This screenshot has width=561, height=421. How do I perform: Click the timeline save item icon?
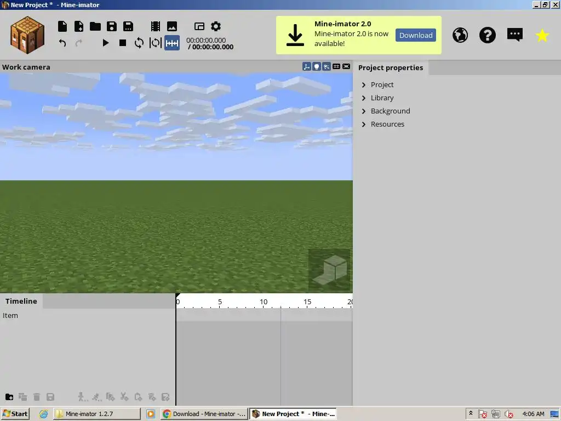(x=50, y=397)
